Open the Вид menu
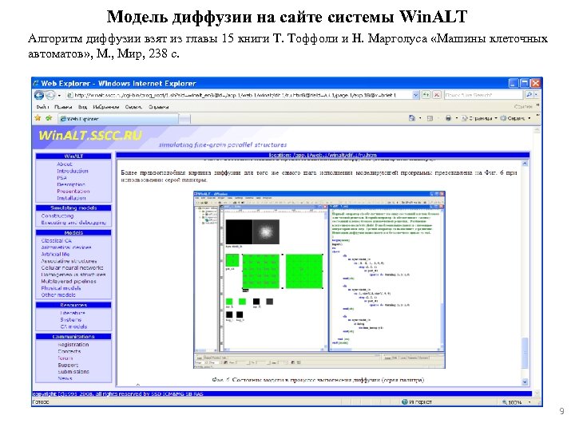Viewport: 575px width, 431px height. coord(82,107)
